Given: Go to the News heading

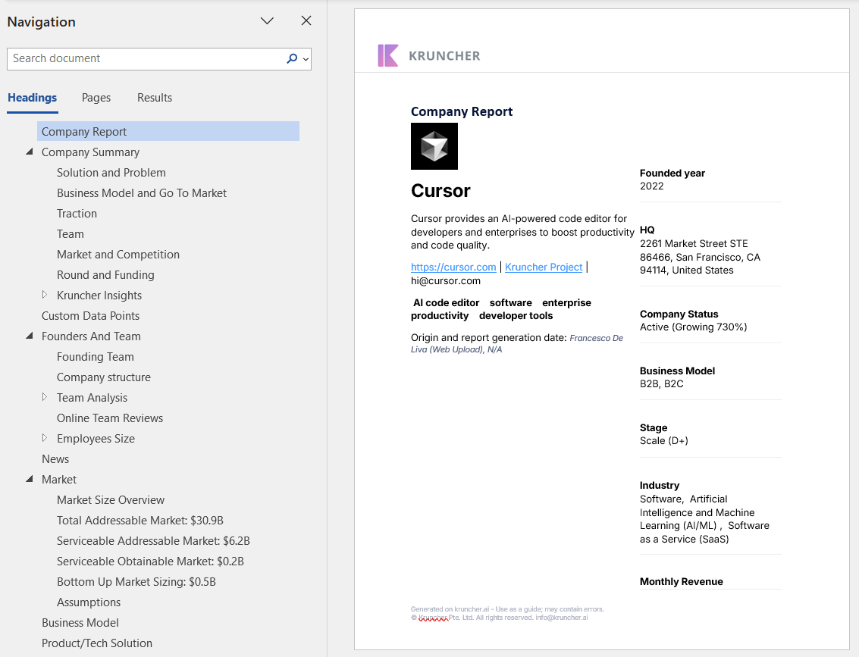Looking at the screenshot, I should pyautogui.click(x=55, y=458).
